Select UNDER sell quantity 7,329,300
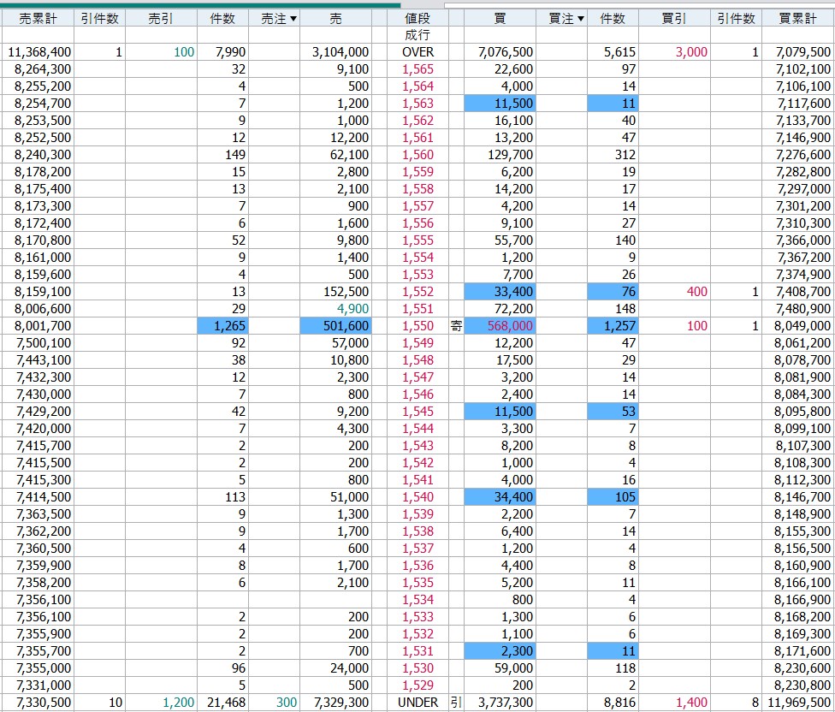Viewport: 835px width, 712px height. pyautogui.click(x=341, y=703)
